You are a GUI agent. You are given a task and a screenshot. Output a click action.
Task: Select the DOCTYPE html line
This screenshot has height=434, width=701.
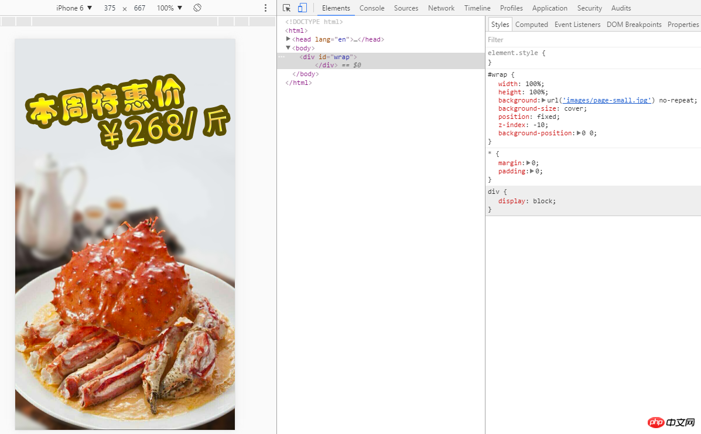coord(314,22)
